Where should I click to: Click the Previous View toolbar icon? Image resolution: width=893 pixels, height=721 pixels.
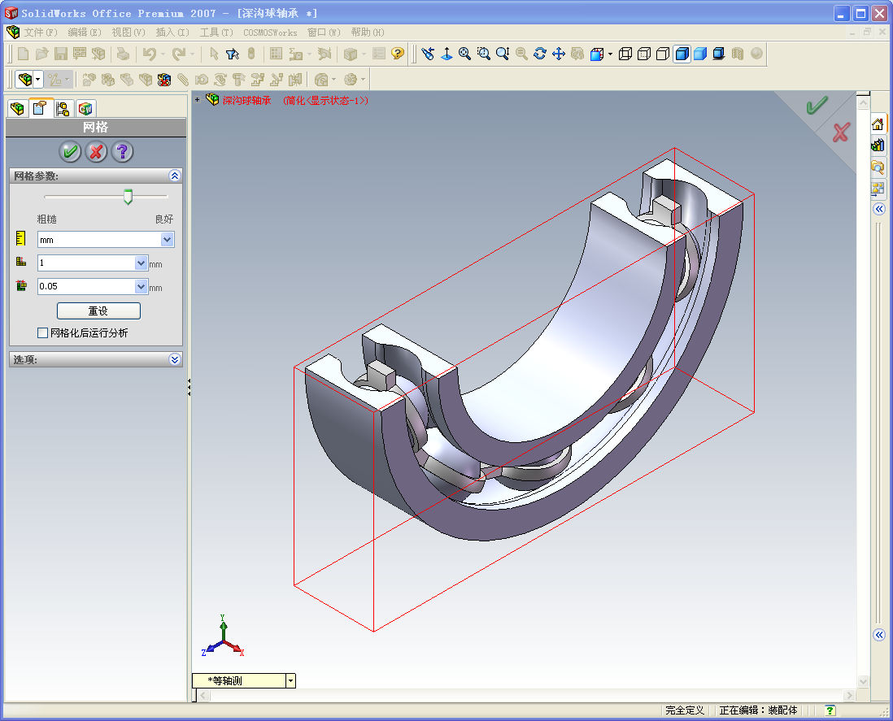coord(428,54)
